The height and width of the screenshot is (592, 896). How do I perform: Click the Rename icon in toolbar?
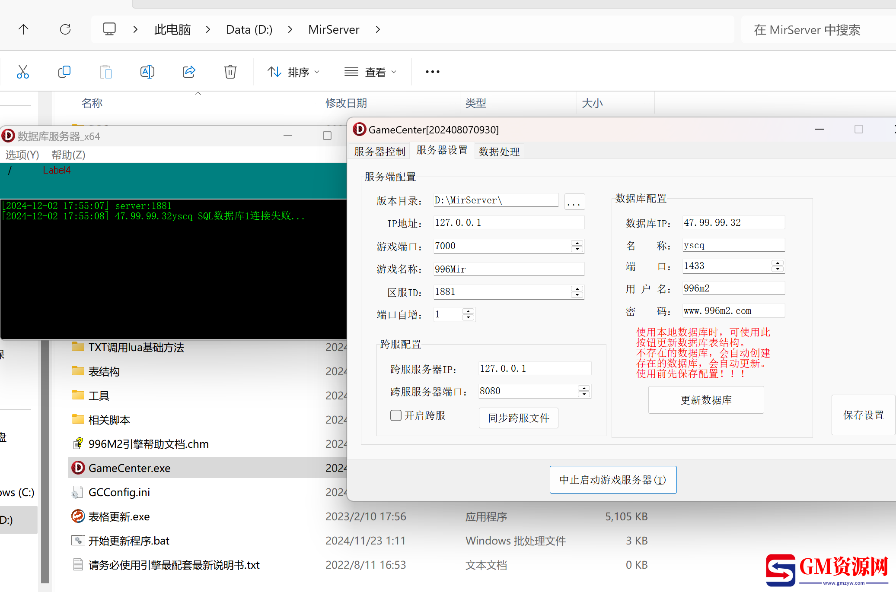(x=147, y=72)
